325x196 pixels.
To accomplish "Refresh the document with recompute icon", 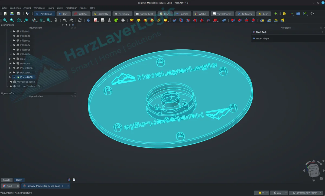I will (x=80, y=20).
